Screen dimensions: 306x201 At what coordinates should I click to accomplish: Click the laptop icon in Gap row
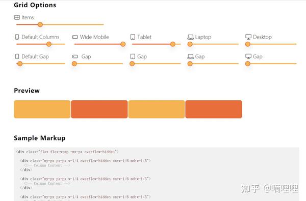[x=190, y=56]
